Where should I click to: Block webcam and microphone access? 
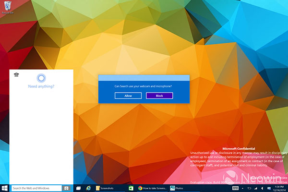pos(159,96)
